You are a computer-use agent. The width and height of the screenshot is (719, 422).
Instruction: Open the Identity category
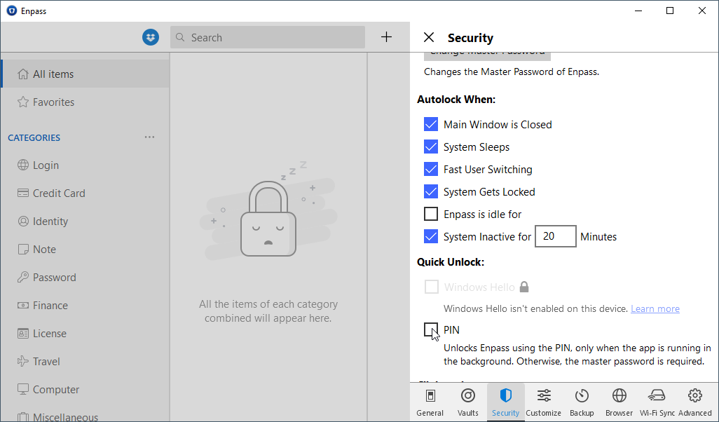[85, 221]
